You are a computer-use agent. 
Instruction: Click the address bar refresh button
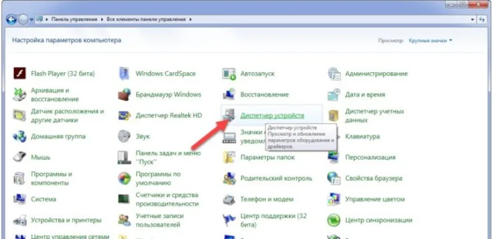[482, 19]
